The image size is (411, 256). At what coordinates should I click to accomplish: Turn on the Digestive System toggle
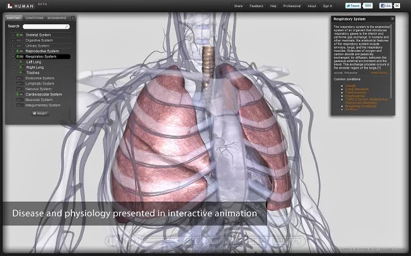[x=20, y=40]
